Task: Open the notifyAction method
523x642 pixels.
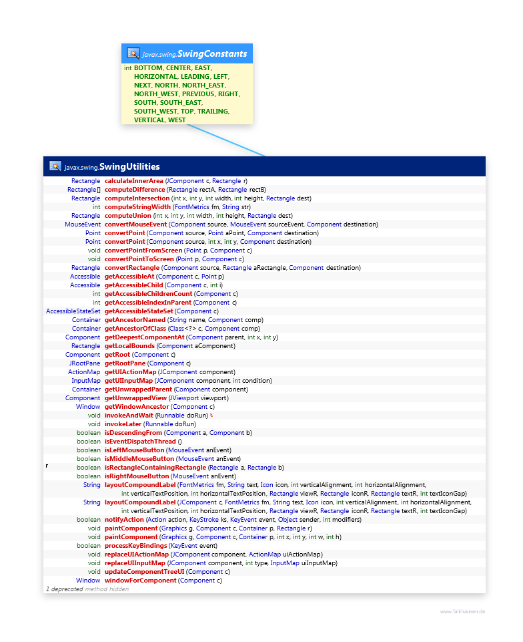Action: (124, 520)
